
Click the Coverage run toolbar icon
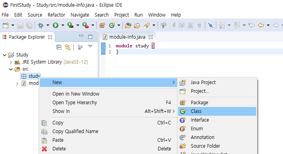71,25
